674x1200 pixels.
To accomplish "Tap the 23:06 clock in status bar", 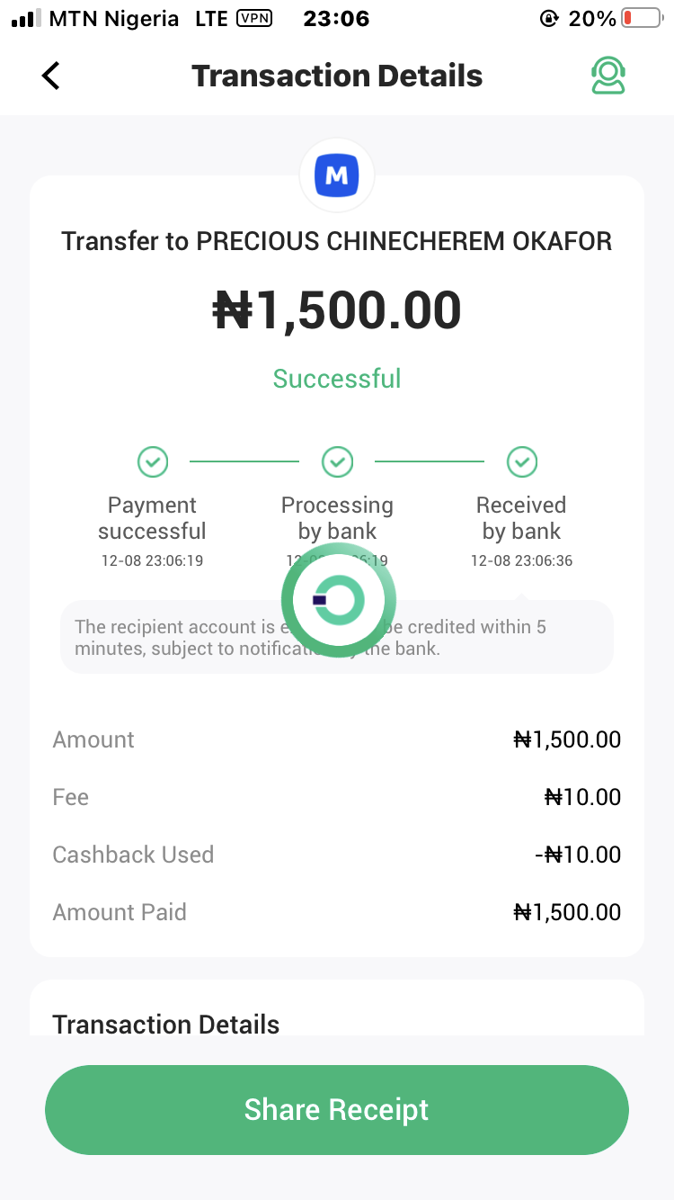I will (336, 18).
